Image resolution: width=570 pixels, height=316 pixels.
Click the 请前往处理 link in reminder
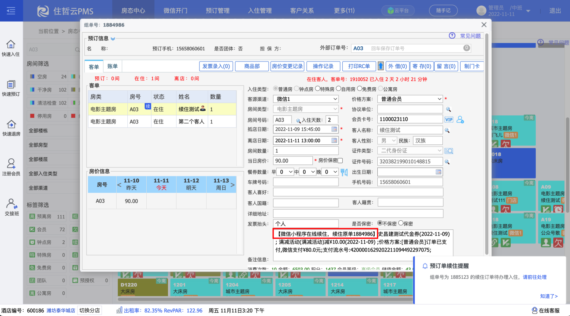(x=535, y=277)
